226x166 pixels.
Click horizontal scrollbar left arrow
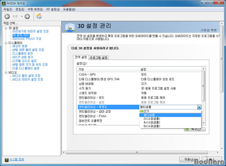click(64, 153)
